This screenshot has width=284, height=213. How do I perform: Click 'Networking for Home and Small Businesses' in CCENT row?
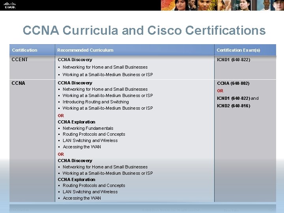point(105,67)
